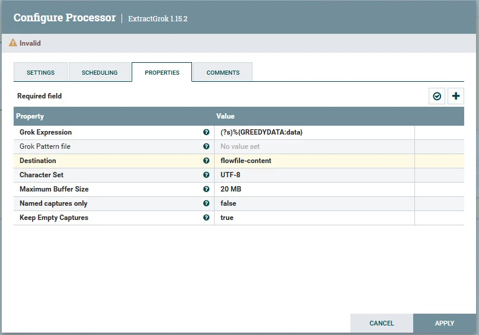Change Destination value flowfile-content

[x=314, y=161]
